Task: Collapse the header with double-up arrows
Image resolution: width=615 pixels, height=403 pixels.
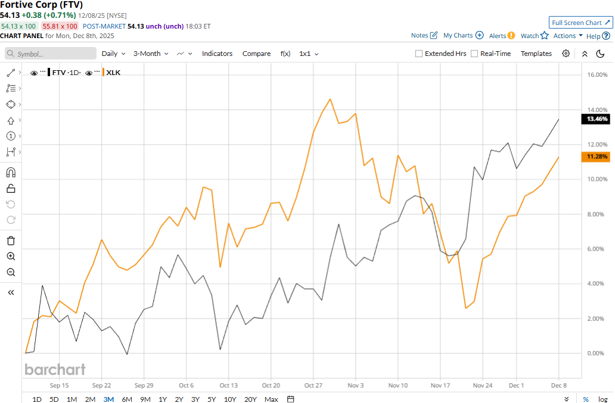Action: tap(585, 54)
